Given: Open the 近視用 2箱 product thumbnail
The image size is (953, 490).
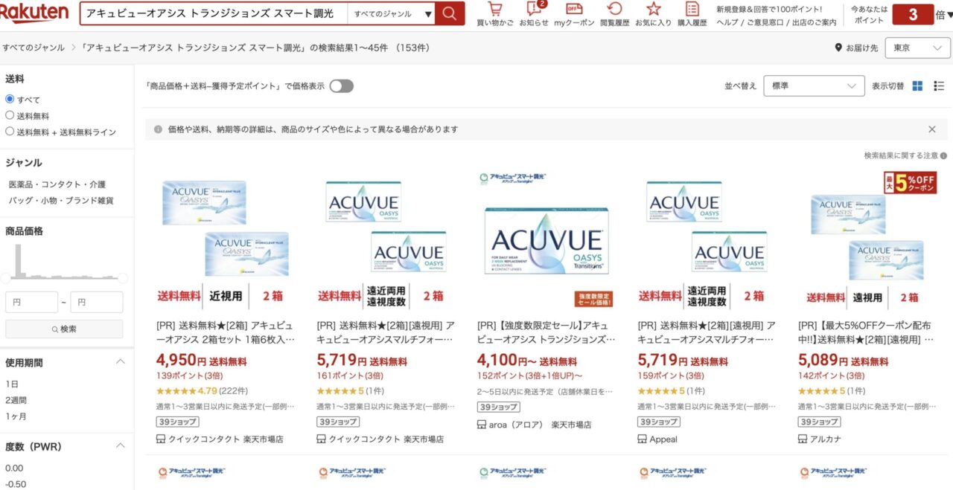Looking at the screenshot, I should [x=225, y=239].
